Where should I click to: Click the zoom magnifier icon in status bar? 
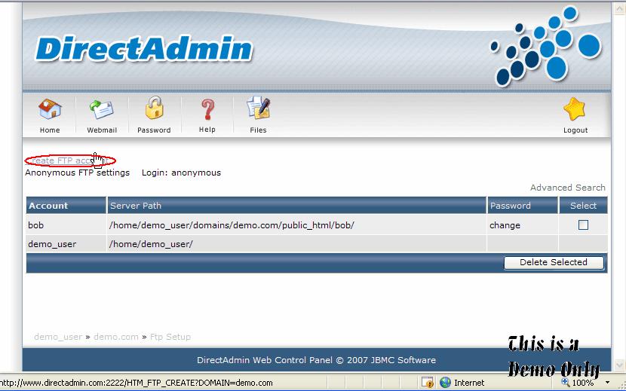coord(566,382)
